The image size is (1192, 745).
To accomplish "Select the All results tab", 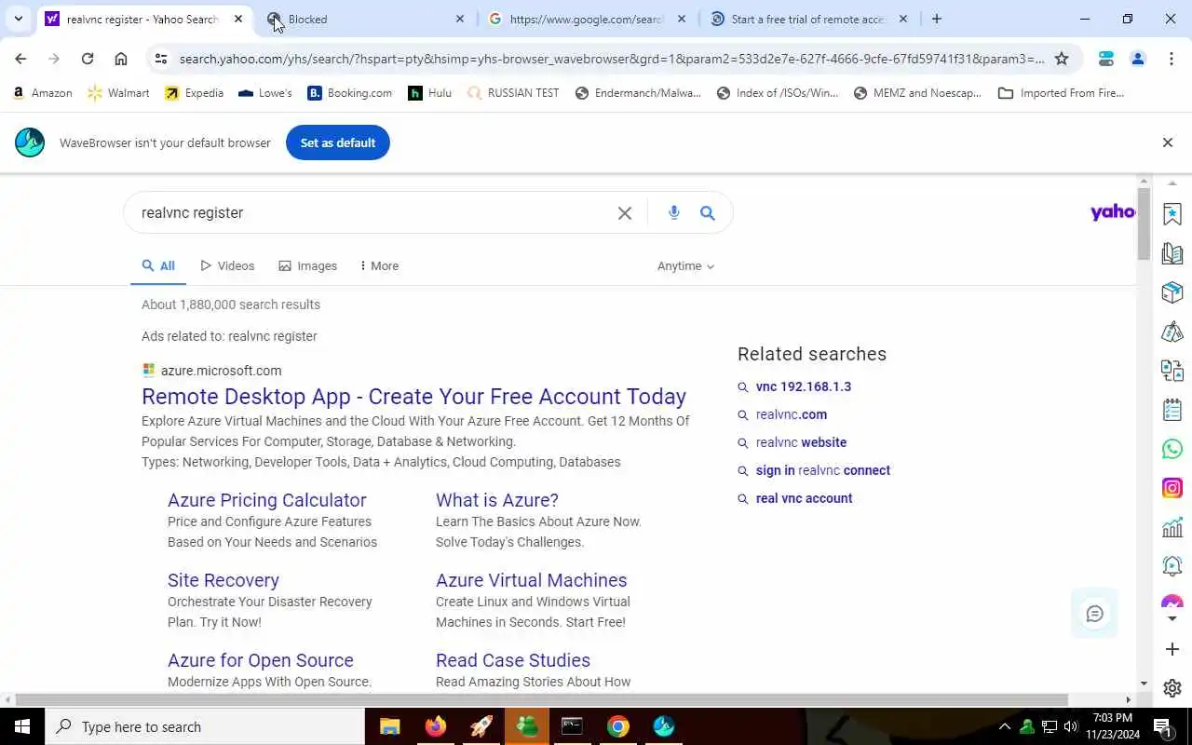I will coord(158,266).
